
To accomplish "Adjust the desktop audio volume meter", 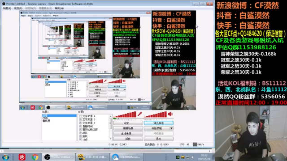I will [156, 114].
